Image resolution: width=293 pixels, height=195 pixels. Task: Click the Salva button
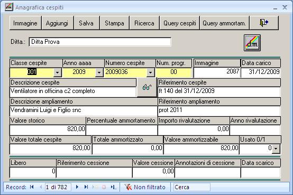[86, 23]
